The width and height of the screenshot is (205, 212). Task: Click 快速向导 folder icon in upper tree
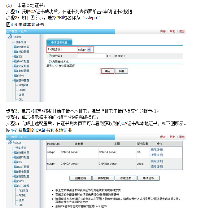[x=16, y=47]
